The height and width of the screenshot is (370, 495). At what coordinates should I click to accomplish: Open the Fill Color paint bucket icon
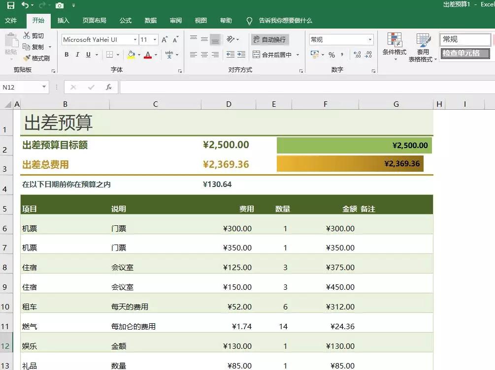click(131, 55)
